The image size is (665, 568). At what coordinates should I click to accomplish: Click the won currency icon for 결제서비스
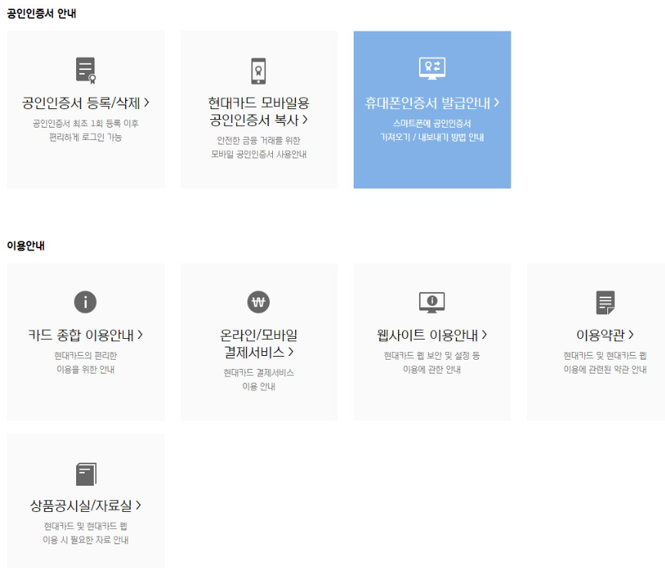pyautogui.click(x=259, y=302)
